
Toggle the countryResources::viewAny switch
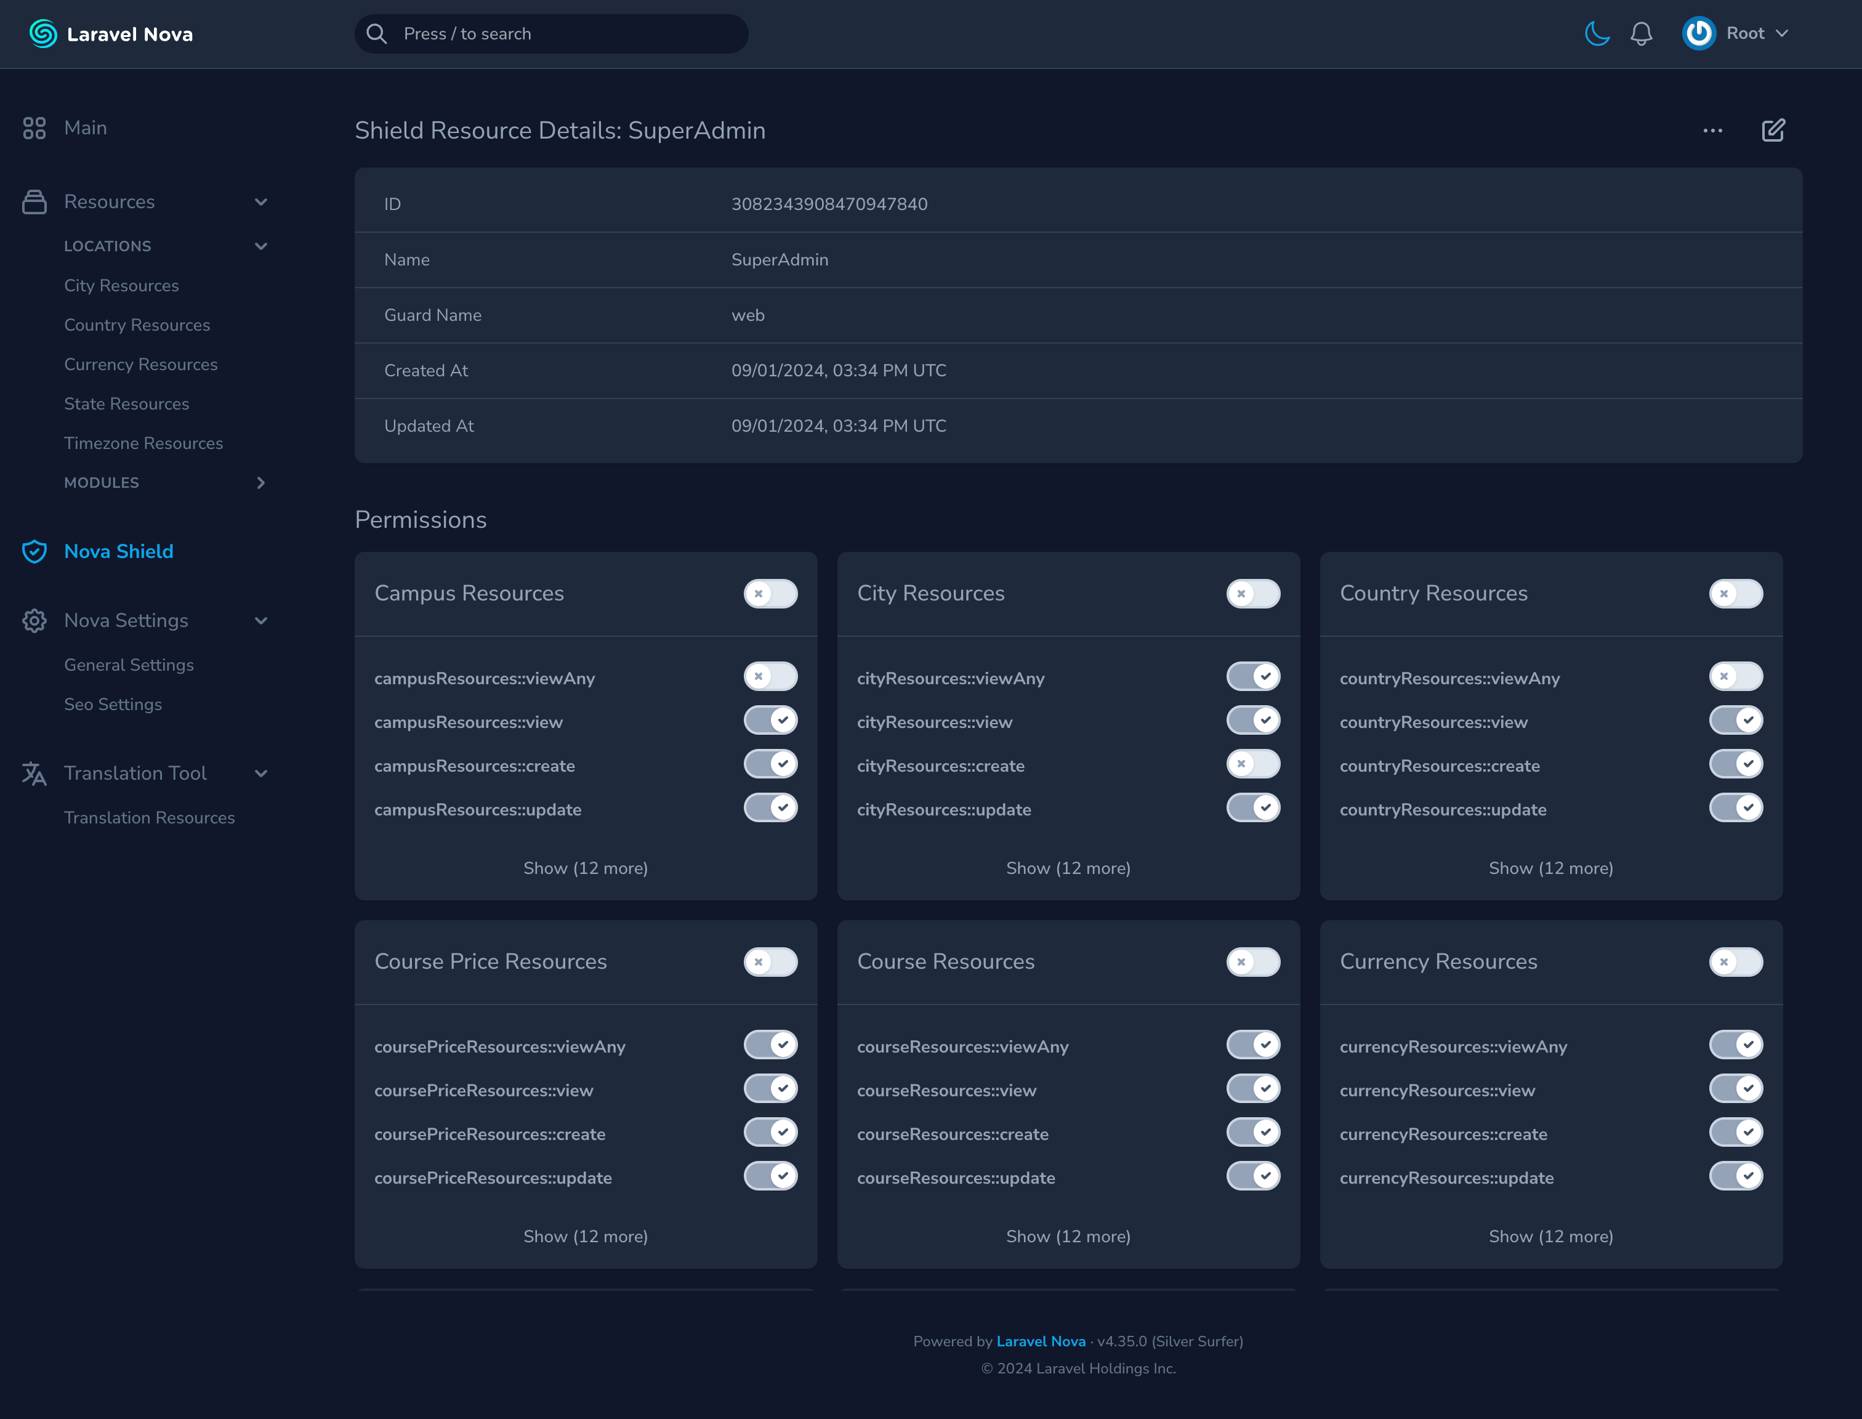pos(1735,677)
